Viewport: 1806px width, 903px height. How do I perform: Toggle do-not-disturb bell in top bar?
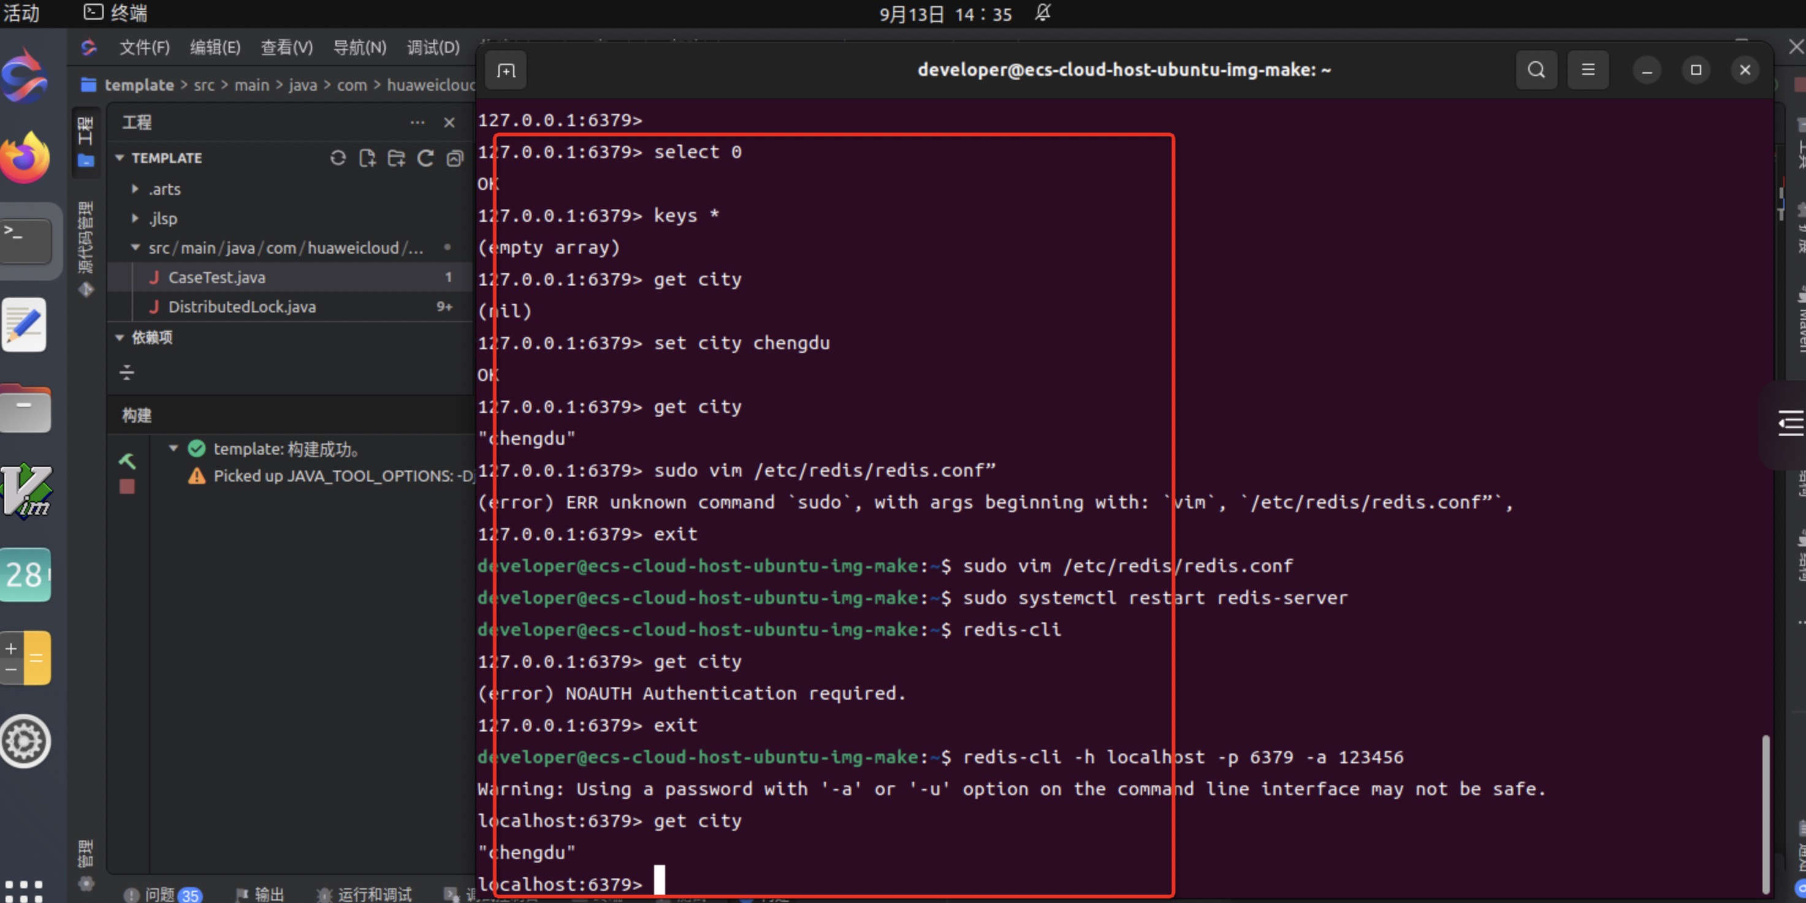(x=1043, y=13)
